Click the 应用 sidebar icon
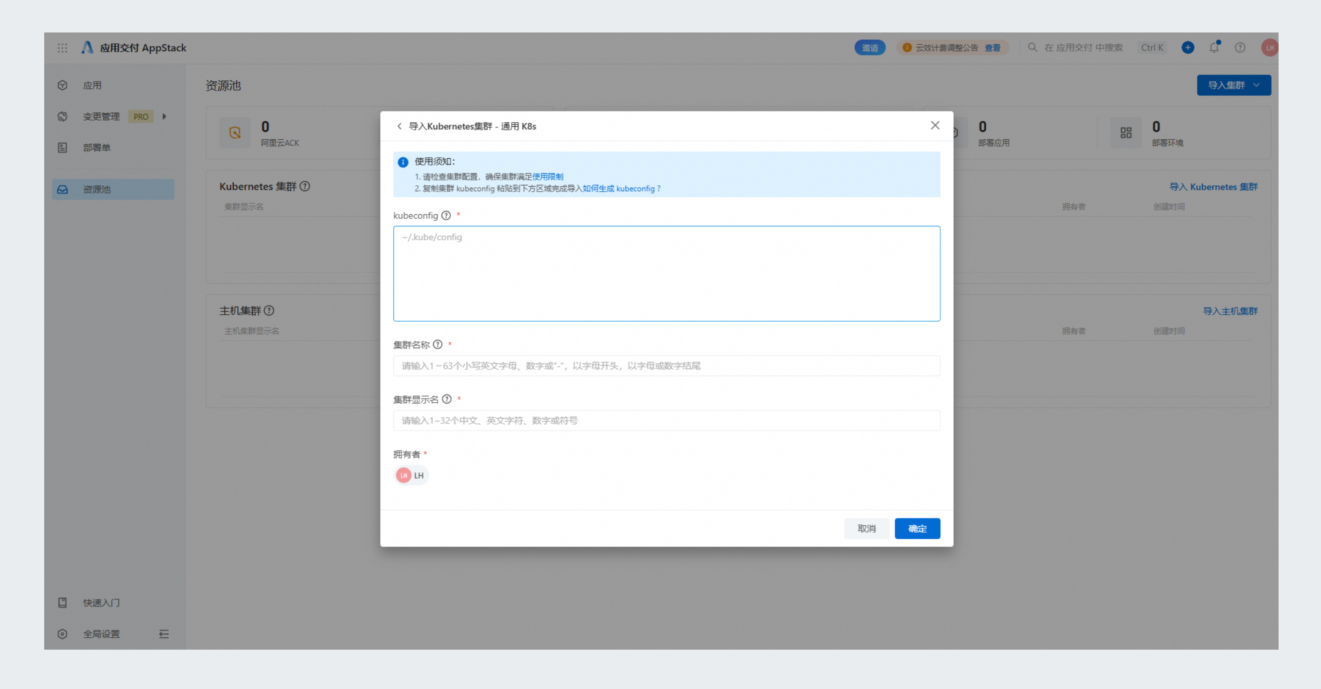Viewport: 1321px width, 689px height. (x=63, y=85)
